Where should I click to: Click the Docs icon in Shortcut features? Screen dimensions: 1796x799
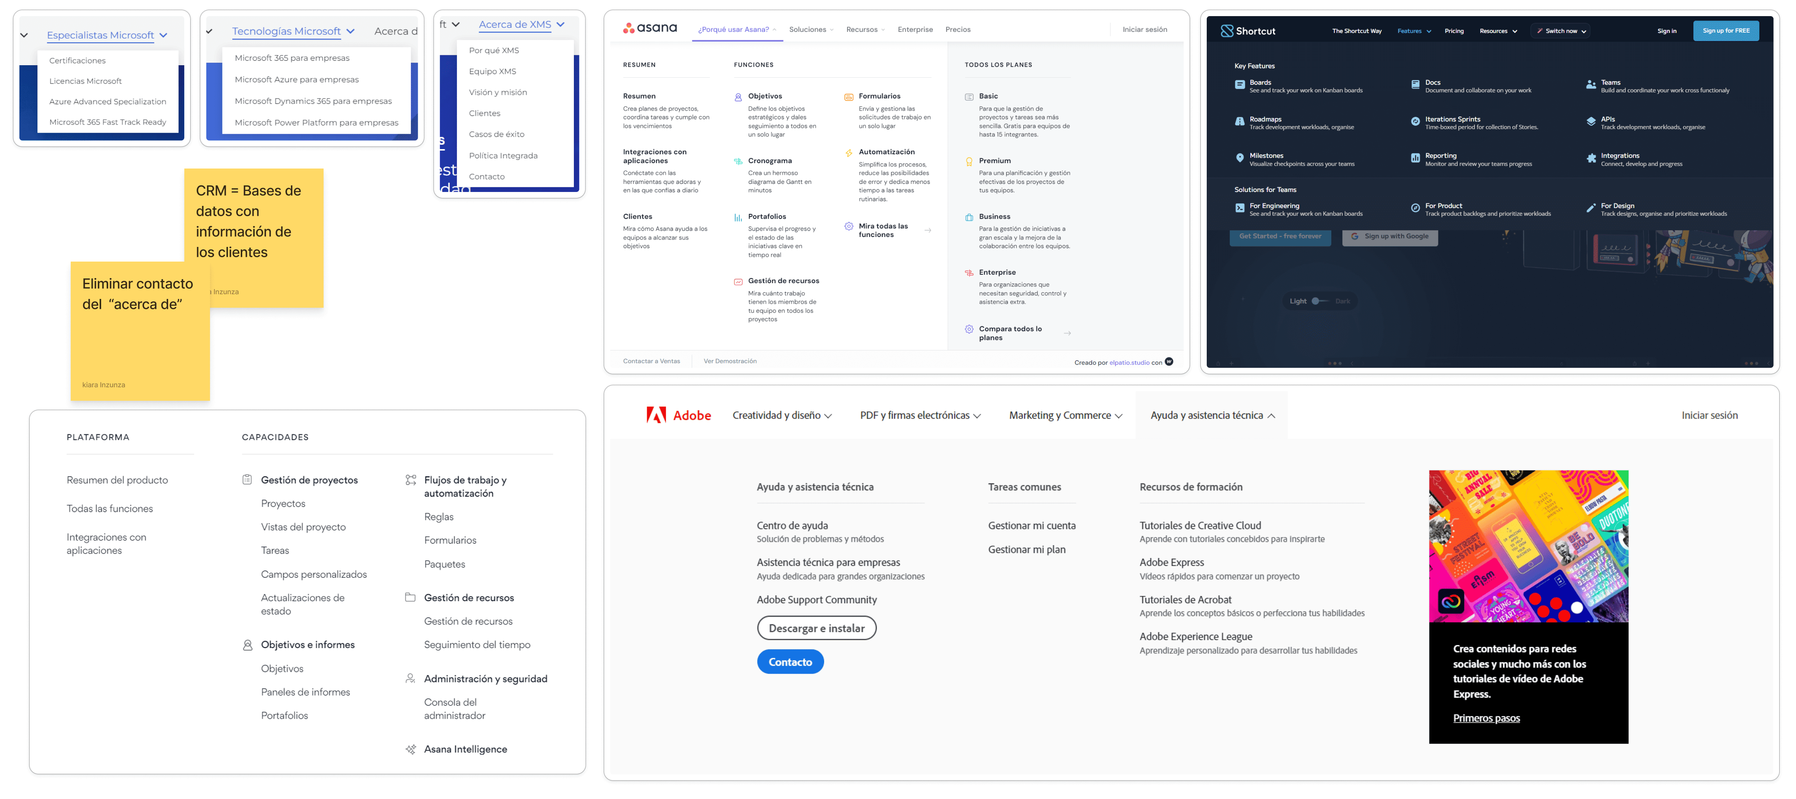(1415, 84)
